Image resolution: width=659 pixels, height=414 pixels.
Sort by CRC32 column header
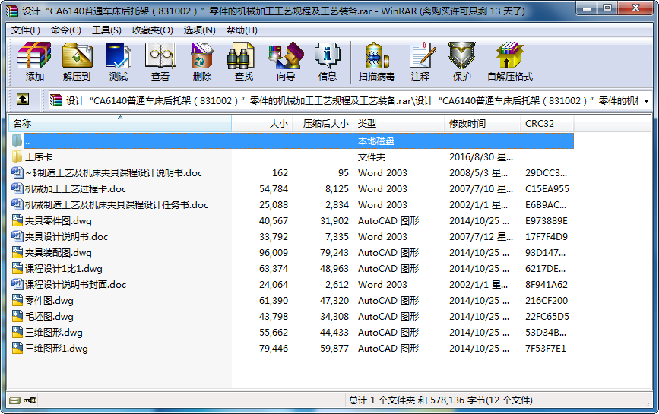[547, 124]
